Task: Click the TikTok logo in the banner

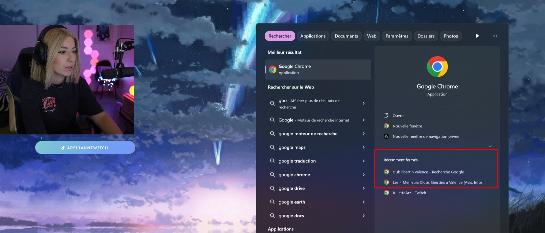Action: [63, 148]
